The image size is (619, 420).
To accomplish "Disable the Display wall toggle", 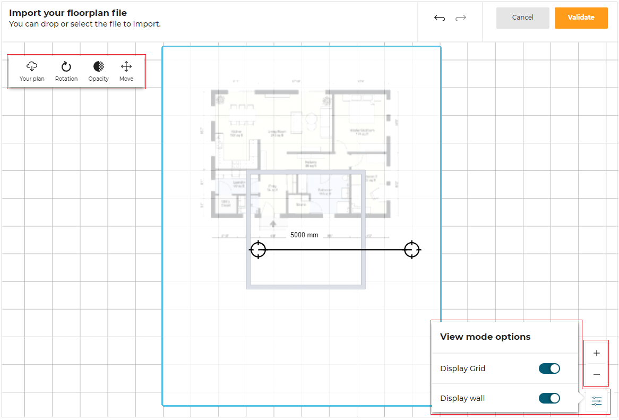I will 549,398.
